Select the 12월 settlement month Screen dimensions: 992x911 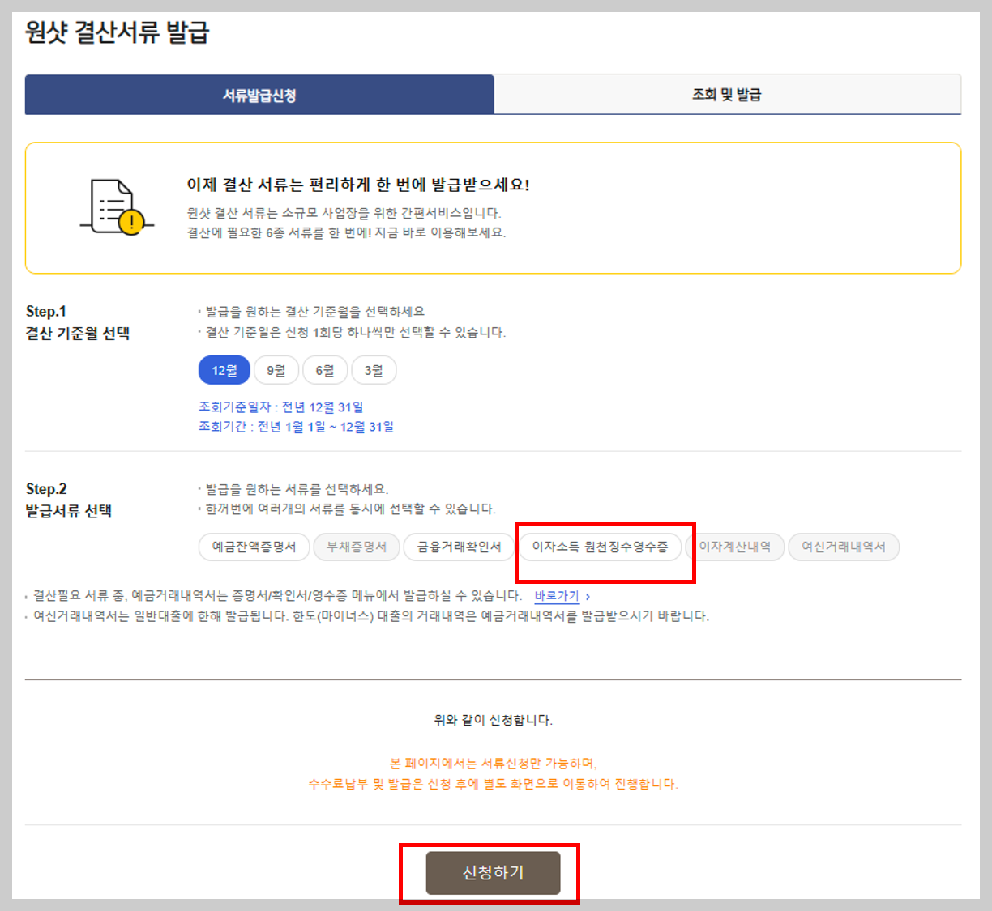click(x=224, y=370)
